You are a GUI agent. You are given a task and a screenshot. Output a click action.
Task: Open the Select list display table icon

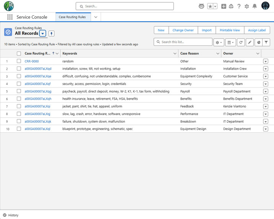pos(230,42)
